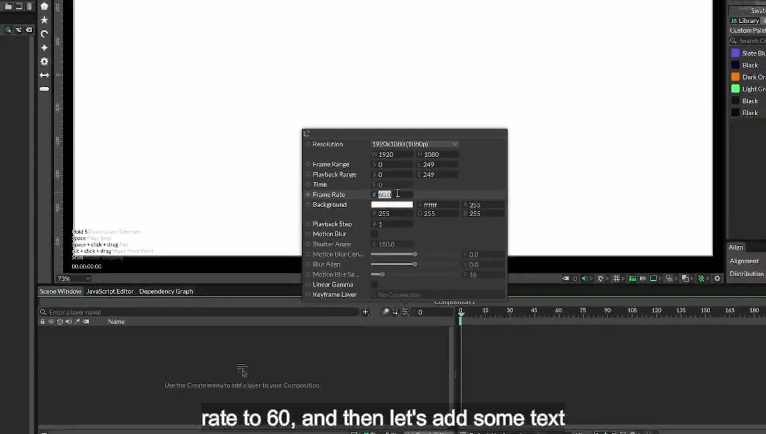Click the Distribution label in Align panel
Image resolution: width=766 pixels, height=434 pixels.
click(x=746, y=274)
